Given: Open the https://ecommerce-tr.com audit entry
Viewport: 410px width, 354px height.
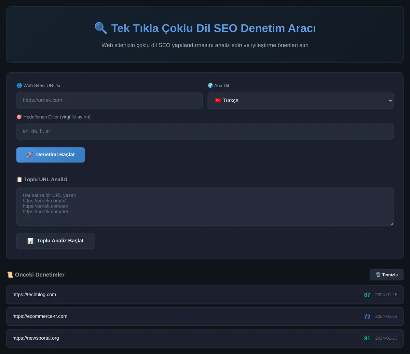Looking at the screenshot, I should (x=205, y=316).
